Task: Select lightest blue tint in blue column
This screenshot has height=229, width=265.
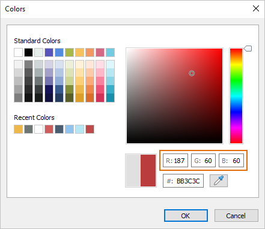Action: [x=59, y=64]
